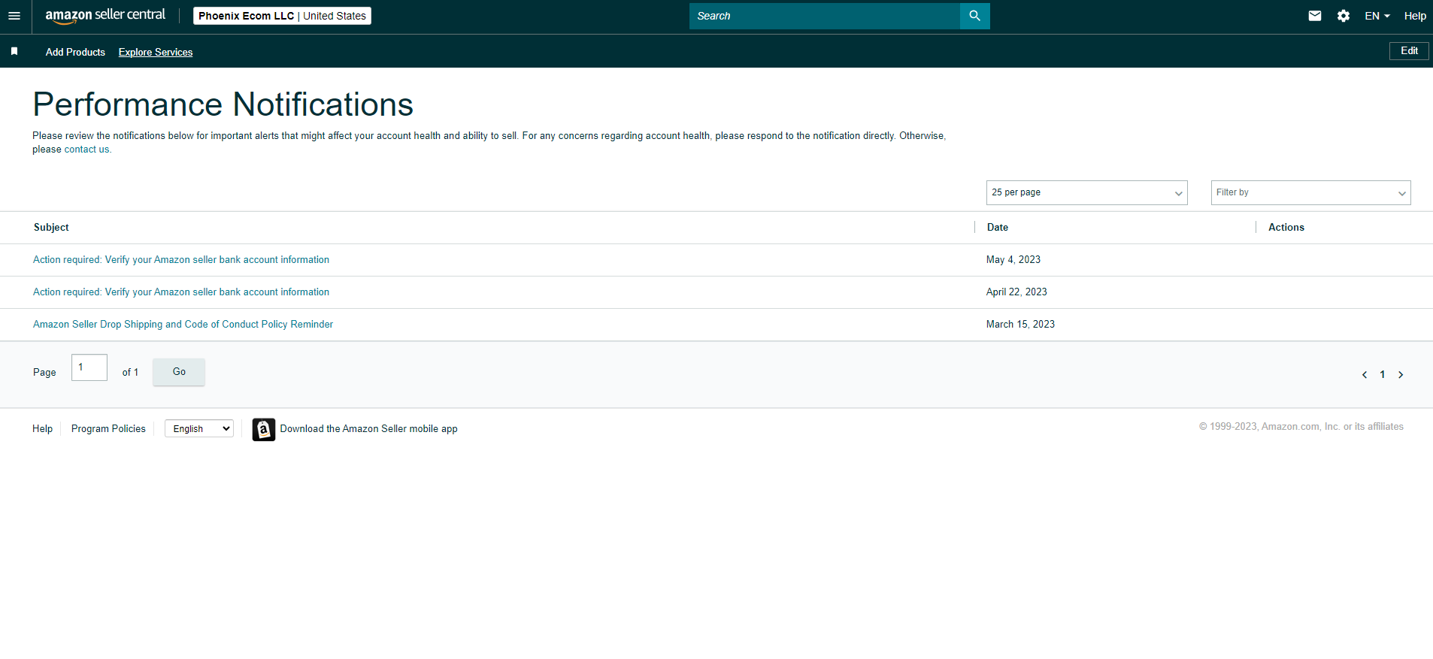1433x659 pixels.
Task: Click the Performance Notifications heading
Action: tap(223, 104)
